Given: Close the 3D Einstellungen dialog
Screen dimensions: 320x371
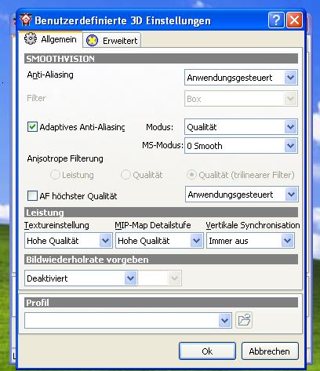Looking at the screenshot, I should click(x=294, y=20).
